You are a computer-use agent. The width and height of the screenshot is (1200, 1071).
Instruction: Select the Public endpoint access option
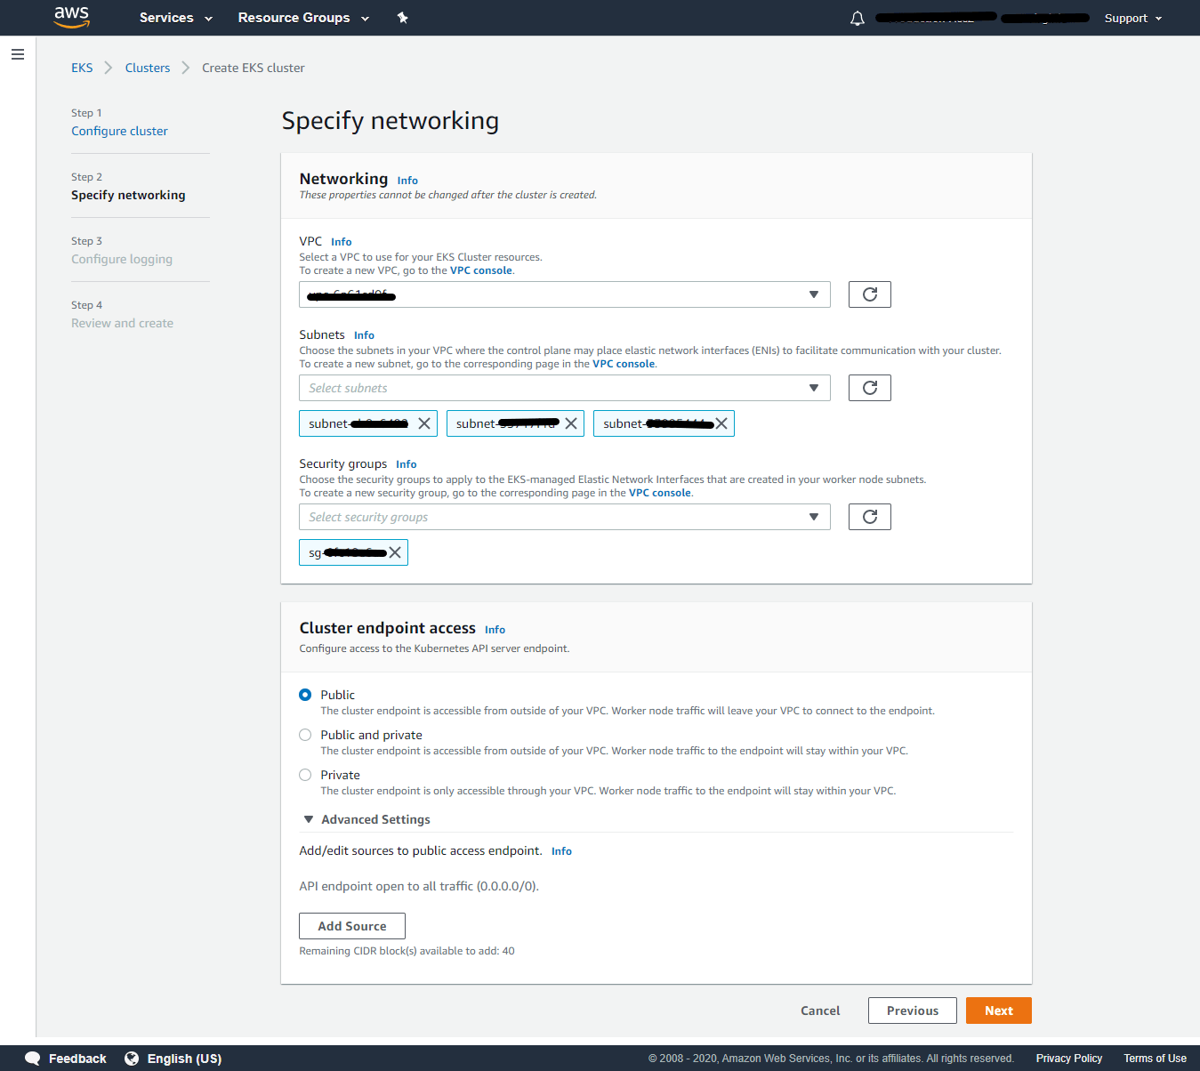coord(305,695)
